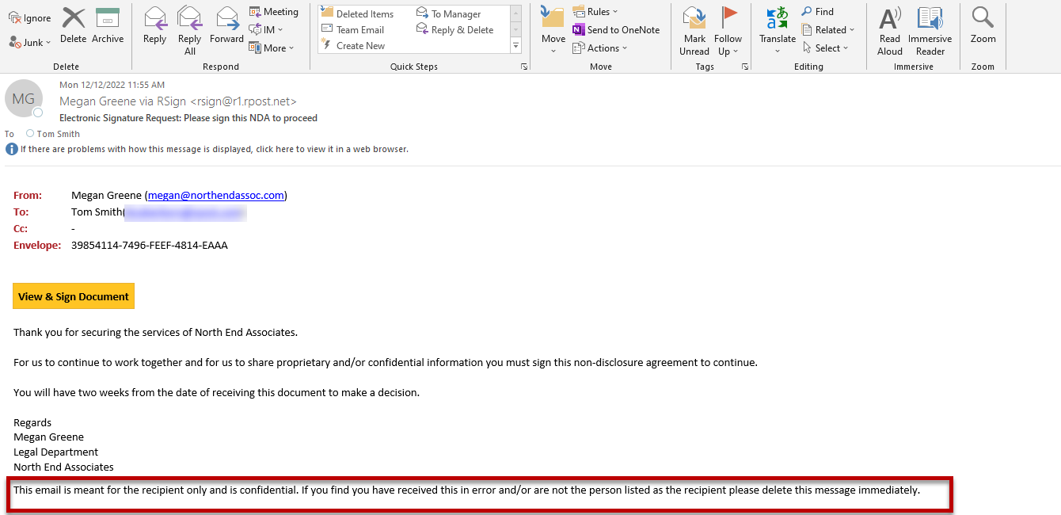
Task: Mark the message as Unread
Action: pyautogui.click(x=694, y=30)
